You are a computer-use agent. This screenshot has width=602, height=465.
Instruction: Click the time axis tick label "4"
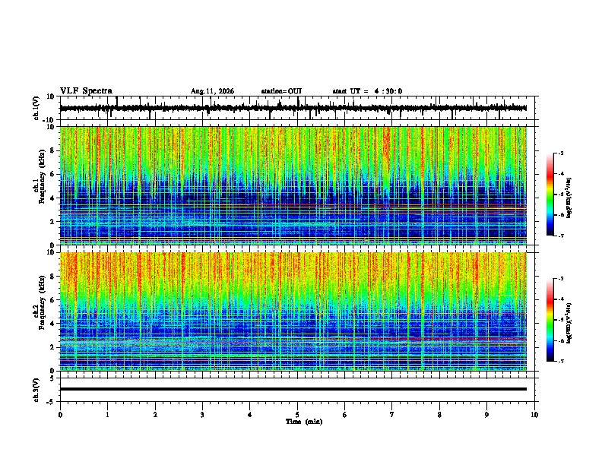pos(250,415)
